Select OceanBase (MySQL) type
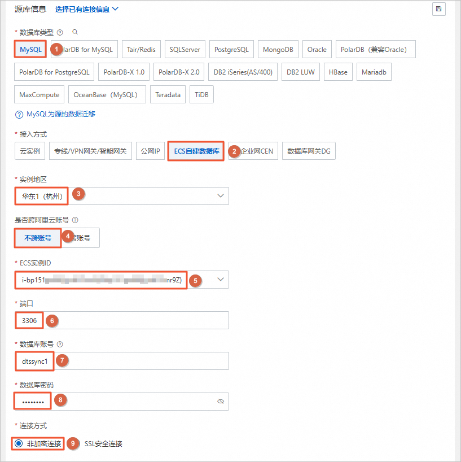Image resolution: width=461 pixels, height=462 pixels. point(107,94)
